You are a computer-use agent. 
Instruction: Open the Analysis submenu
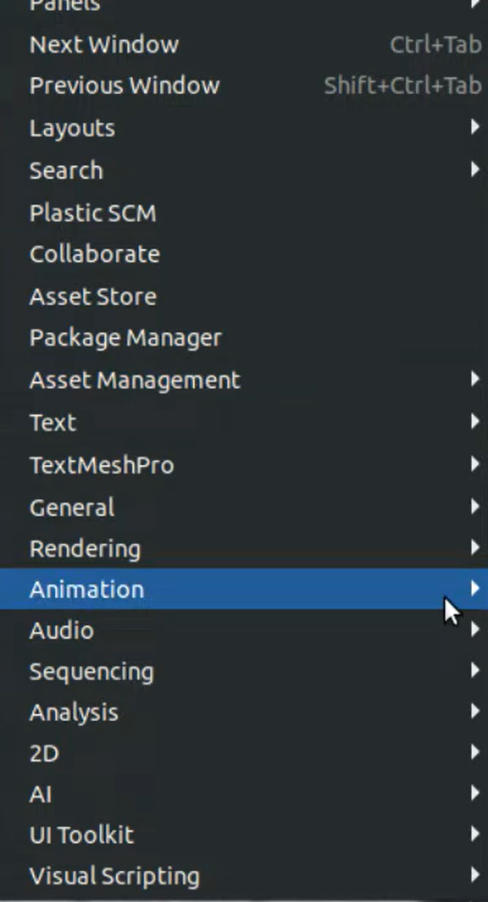click(x=74, y=712)
